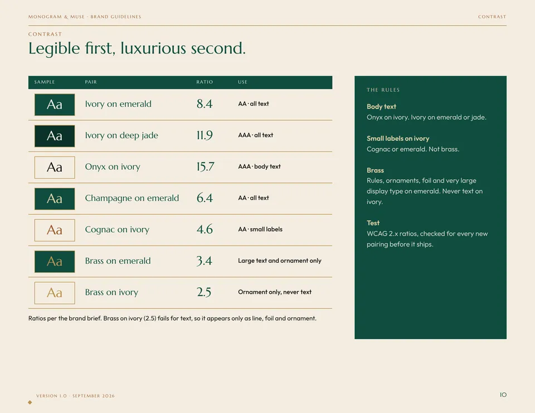Click the 'Brass' rule heading in panel
Image resolution: width=535 pixels, height=413 pixels.
pos(375,170)
